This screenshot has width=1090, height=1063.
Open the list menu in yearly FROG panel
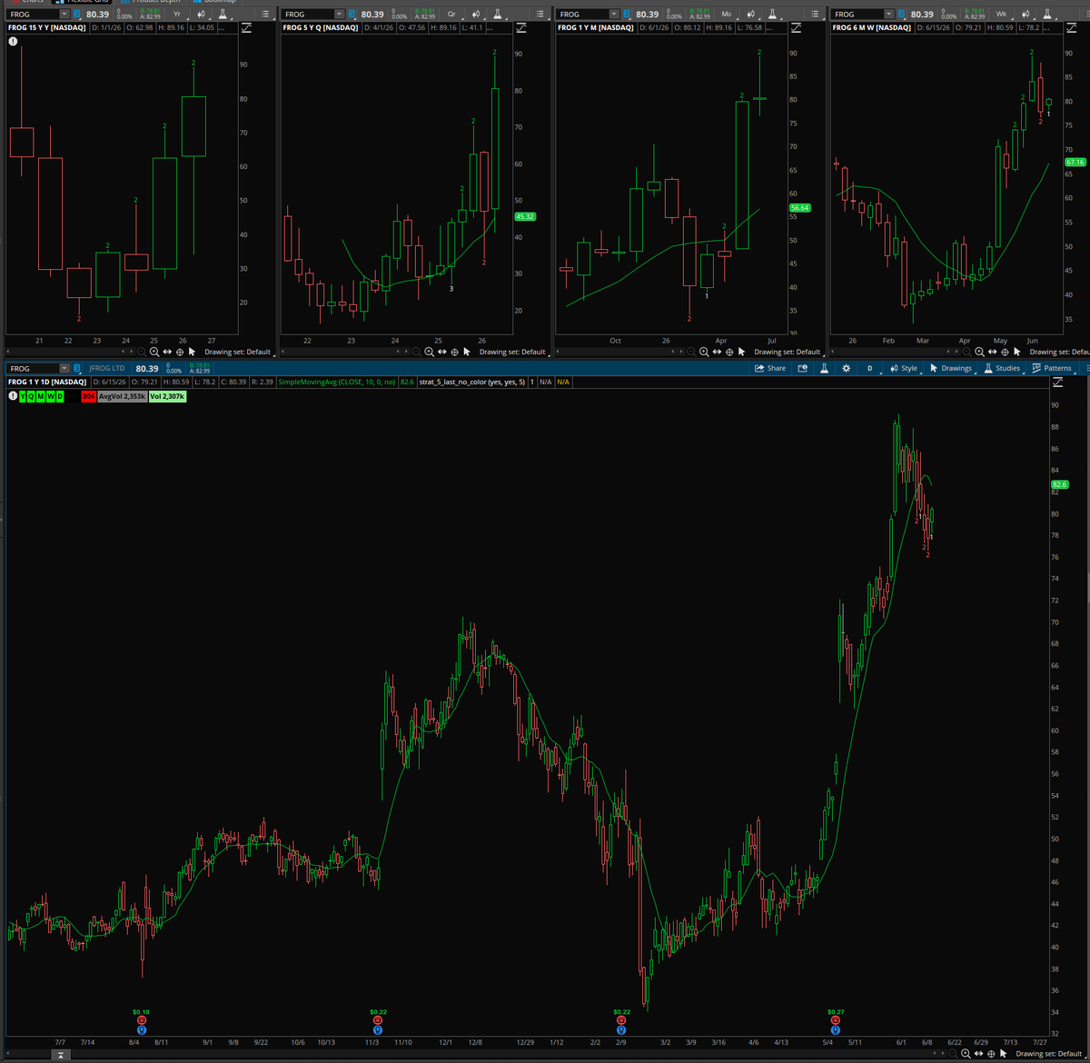pos(264,15)
